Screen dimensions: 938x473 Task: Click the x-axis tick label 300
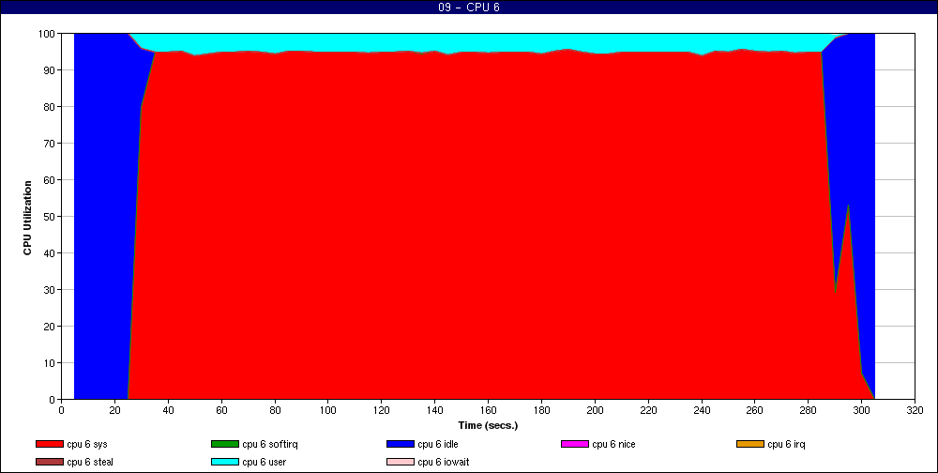point(861,410)
